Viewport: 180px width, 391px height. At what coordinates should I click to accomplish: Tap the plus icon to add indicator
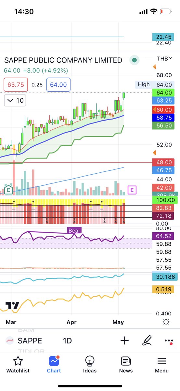pyautogui.click(x=124, y=341)
